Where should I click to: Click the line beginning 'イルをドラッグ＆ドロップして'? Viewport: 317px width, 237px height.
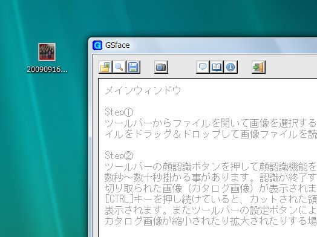[211, 134]
